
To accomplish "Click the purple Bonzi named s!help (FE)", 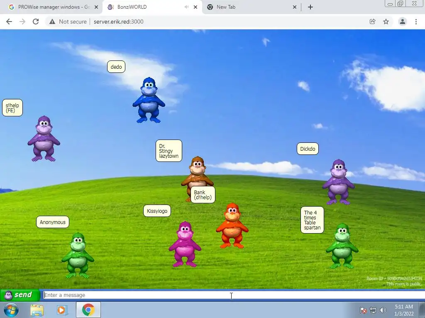I will [x=44, y=139].
